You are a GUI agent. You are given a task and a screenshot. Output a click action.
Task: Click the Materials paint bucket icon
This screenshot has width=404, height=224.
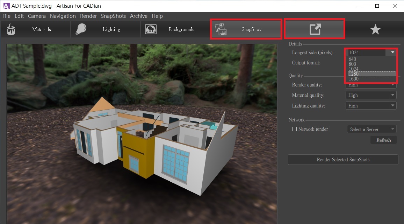(x=11, y=29)
